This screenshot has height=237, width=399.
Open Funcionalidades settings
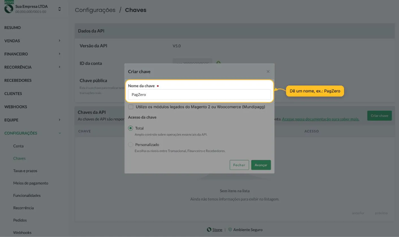click(27, 196)
